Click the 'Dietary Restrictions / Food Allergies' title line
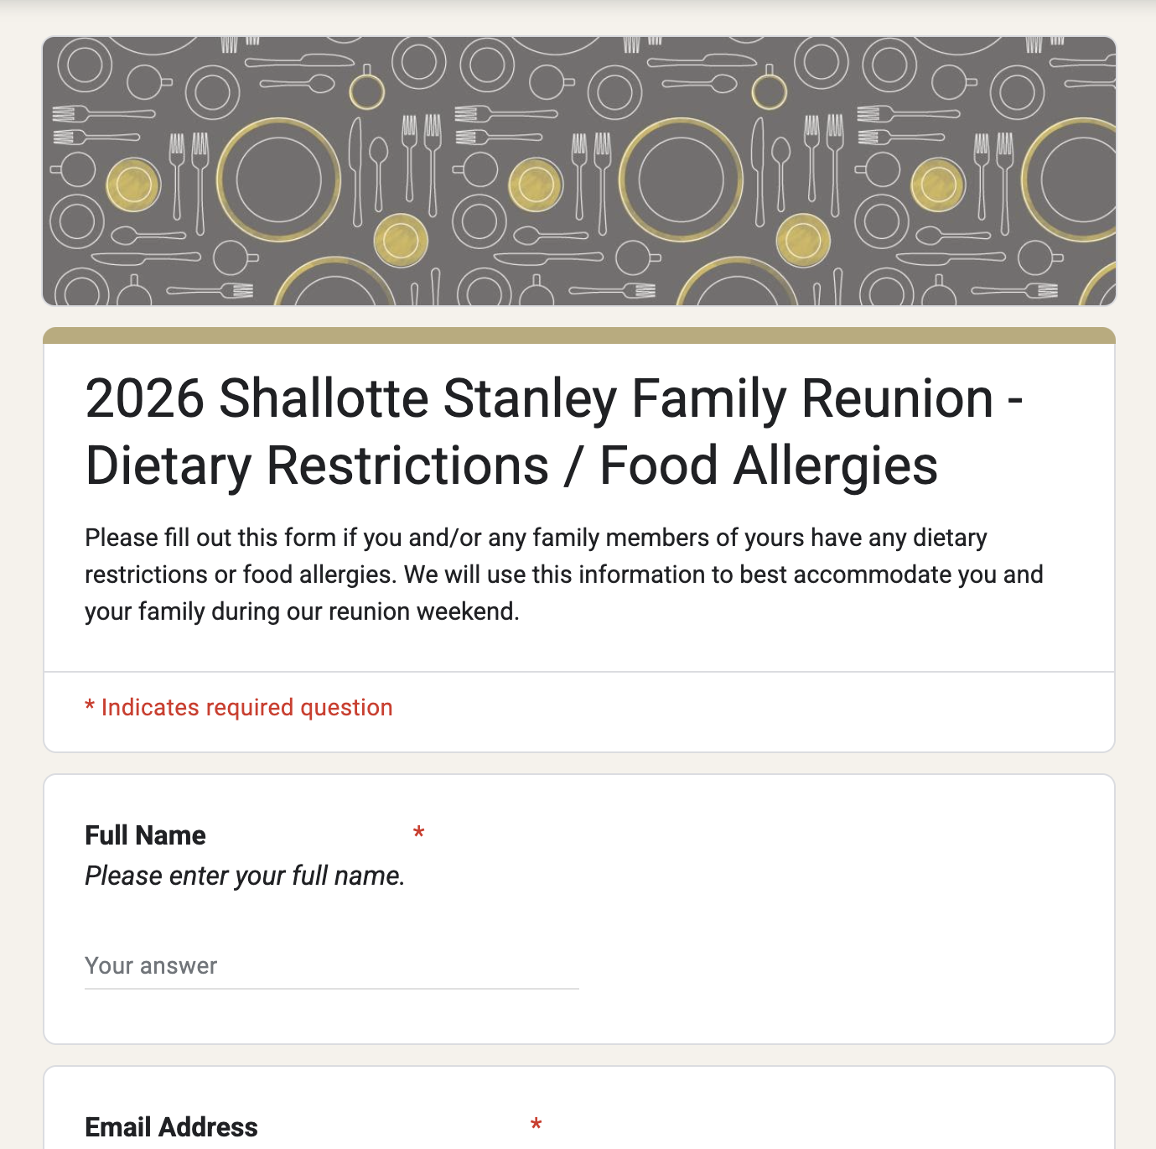This screenshot has width=1156, height=1149. point(511,465)
